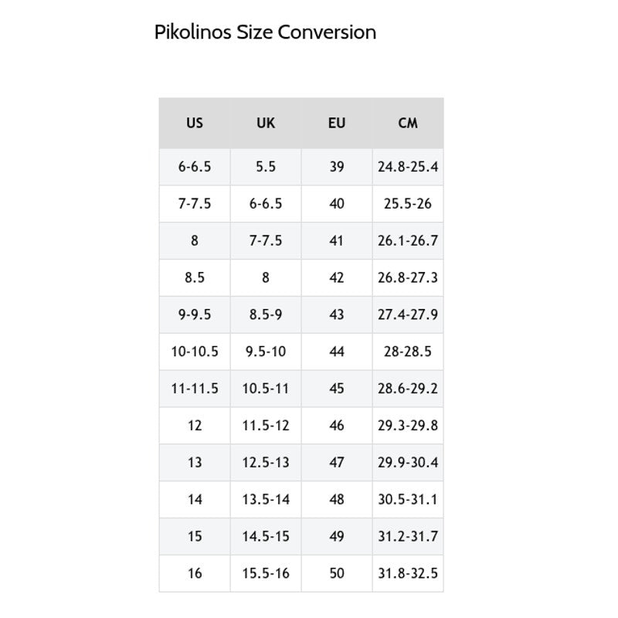Select EU size 48 cell

337,500
